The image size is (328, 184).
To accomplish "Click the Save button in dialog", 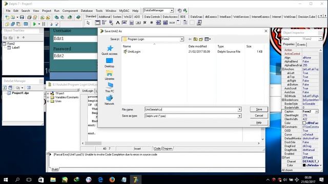I will tap(259, 109).
